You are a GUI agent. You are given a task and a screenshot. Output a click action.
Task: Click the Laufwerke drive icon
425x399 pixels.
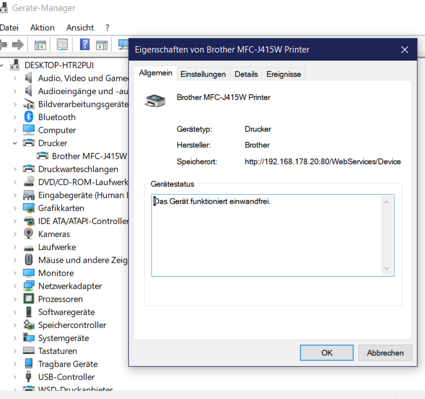[x=29, y=248]
